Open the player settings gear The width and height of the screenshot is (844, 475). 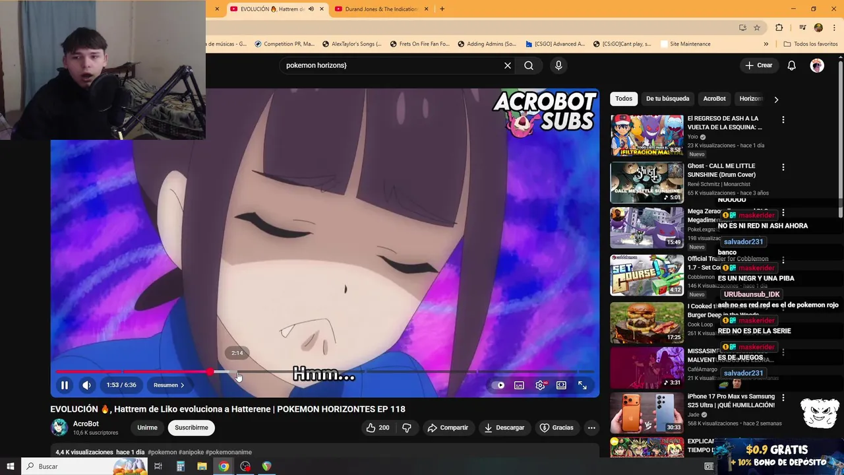540,385
